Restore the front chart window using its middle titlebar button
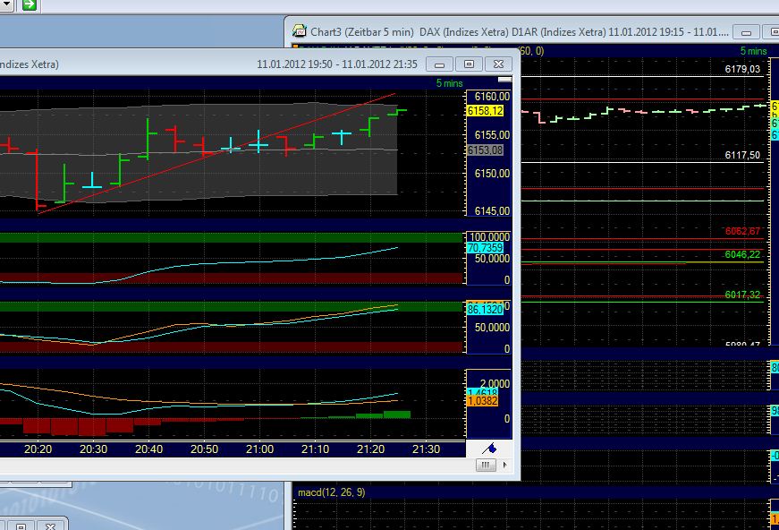The width and height of the screenshot is (779, 530). pyautogui.click(x=469, y=64)
